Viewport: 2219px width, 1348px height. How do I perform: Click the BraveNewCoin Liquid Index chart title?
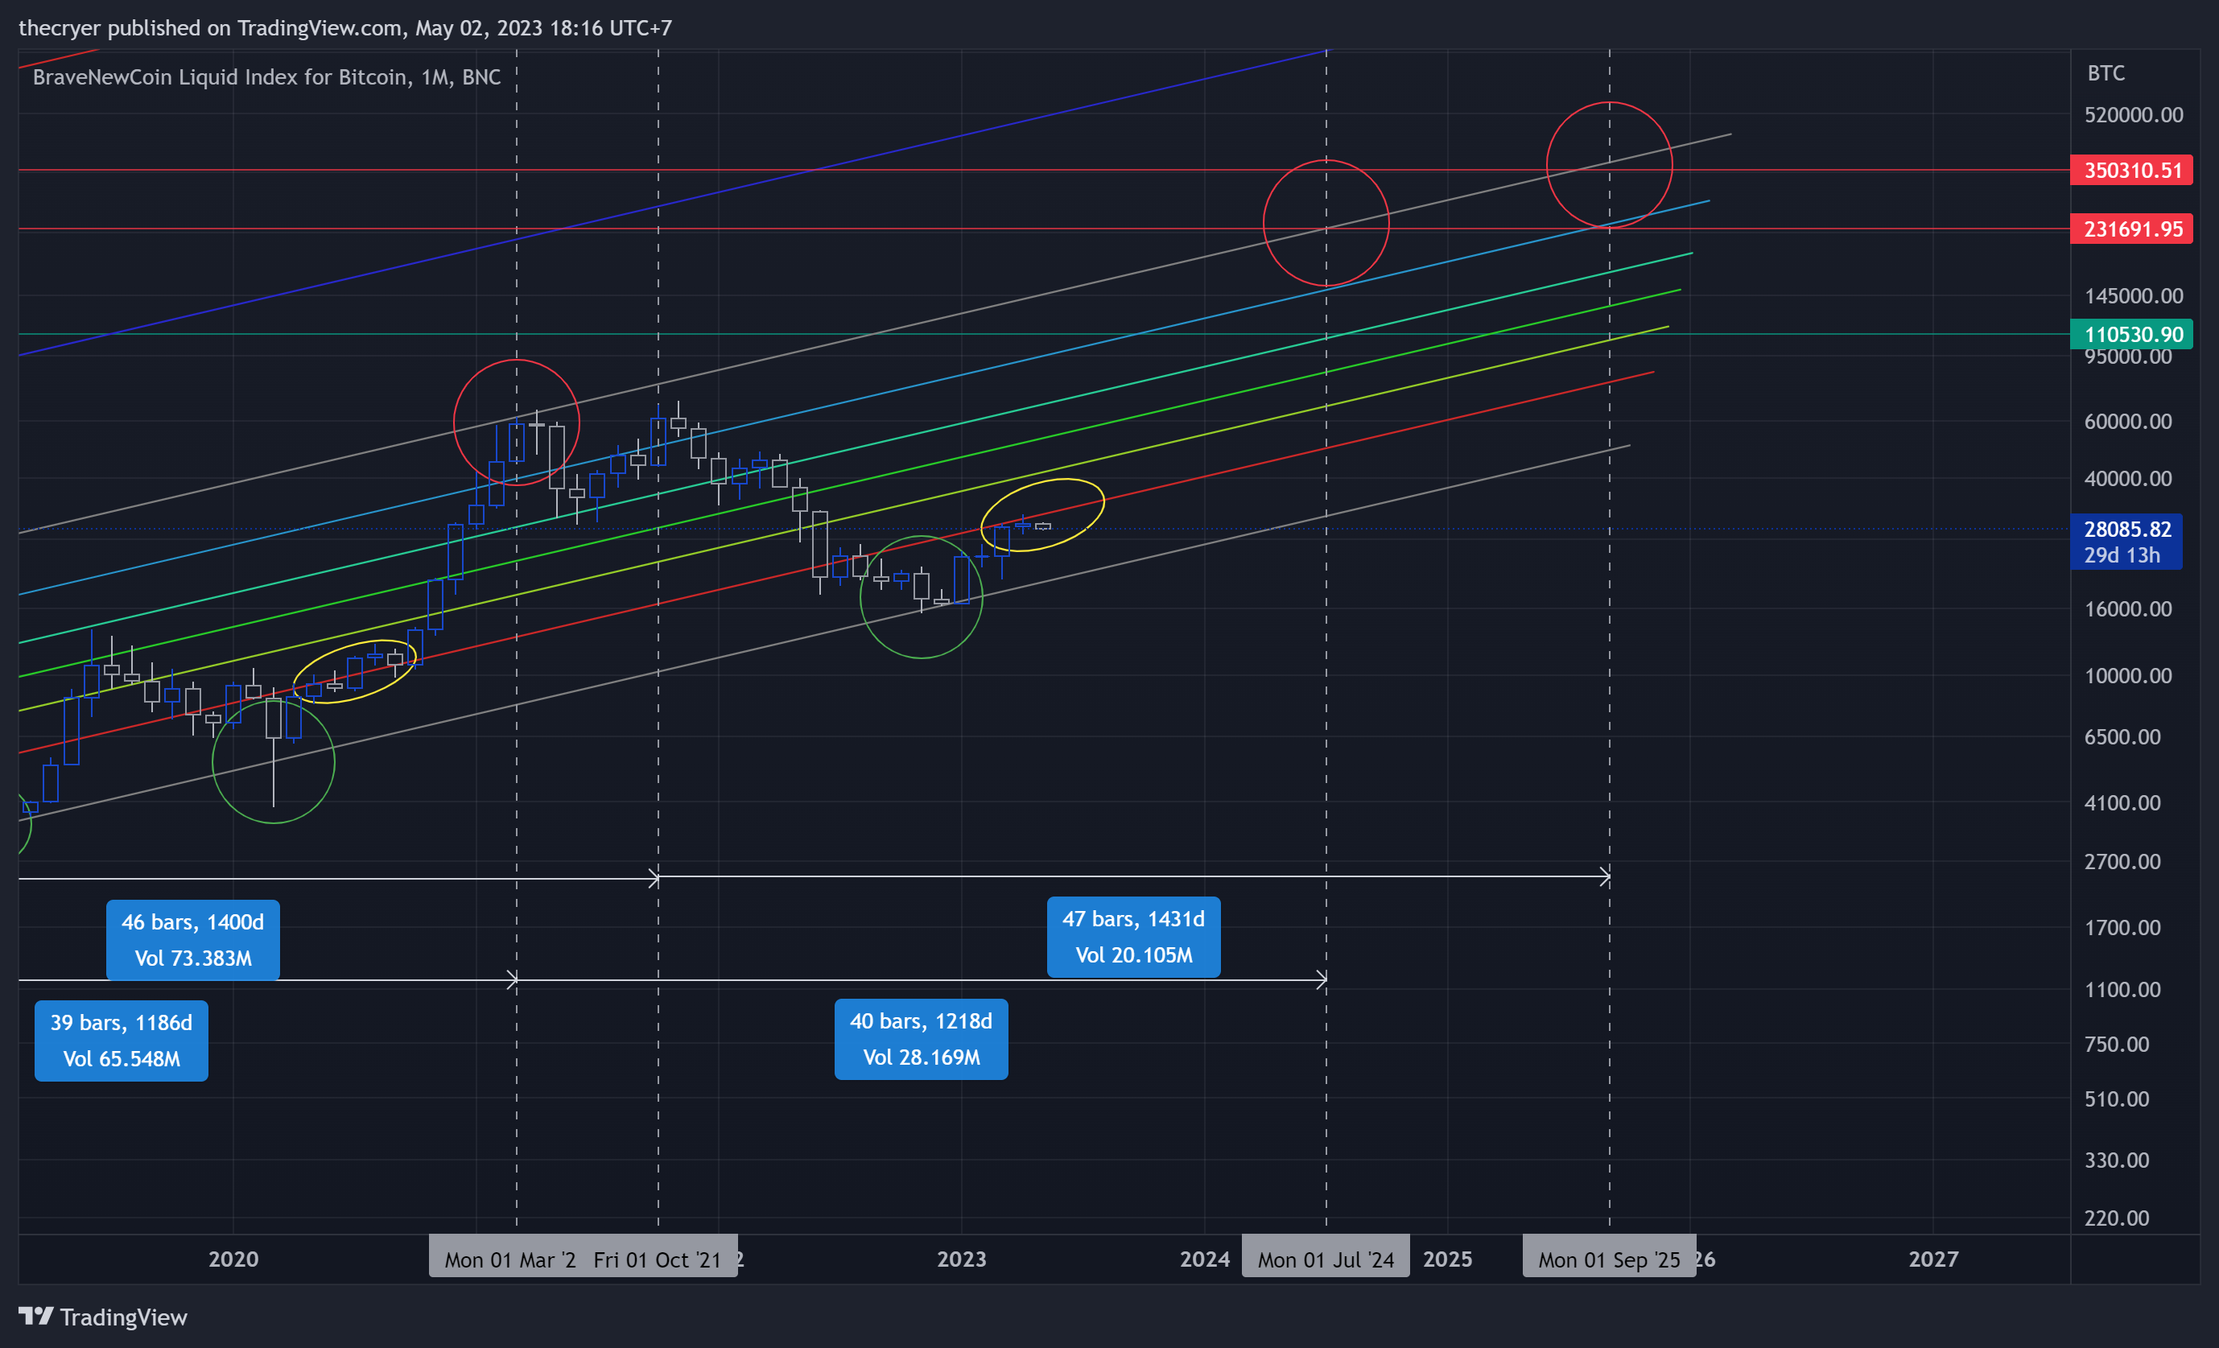[x=266, y=77]
